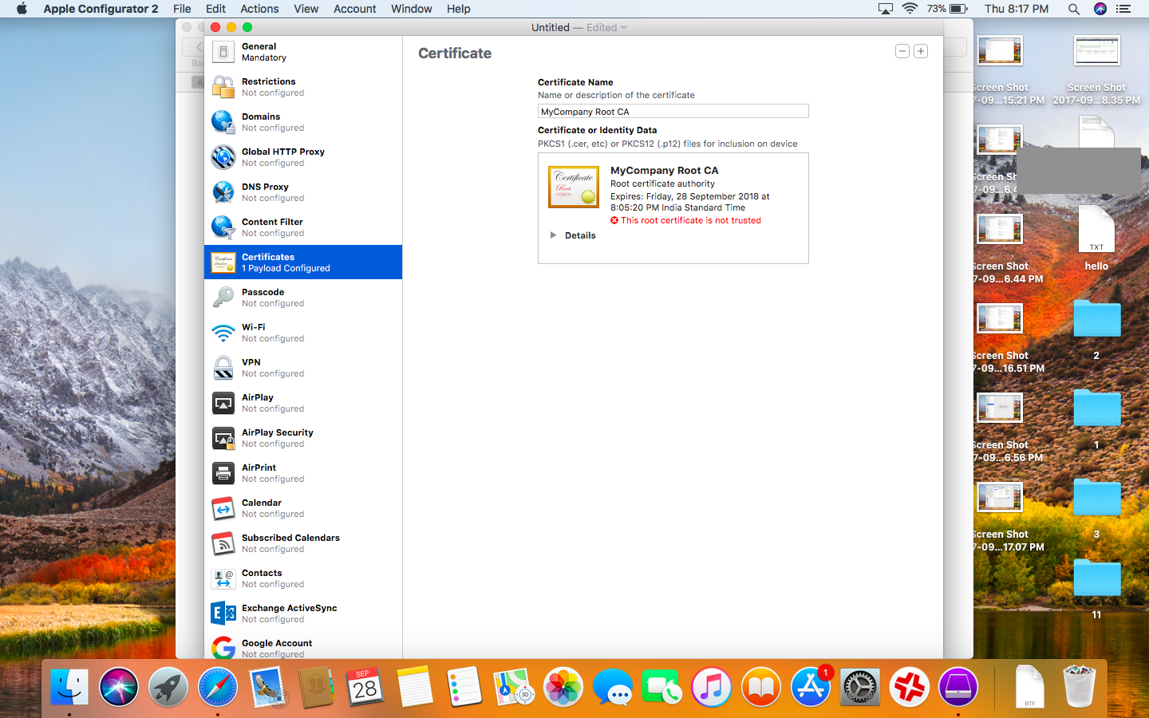Select the AirPrint printer icon

[223, 473]
